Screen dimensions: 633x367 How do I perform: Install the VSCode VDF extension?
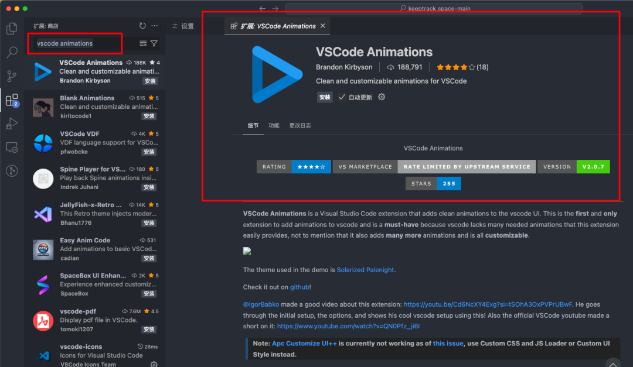[149, 152]
